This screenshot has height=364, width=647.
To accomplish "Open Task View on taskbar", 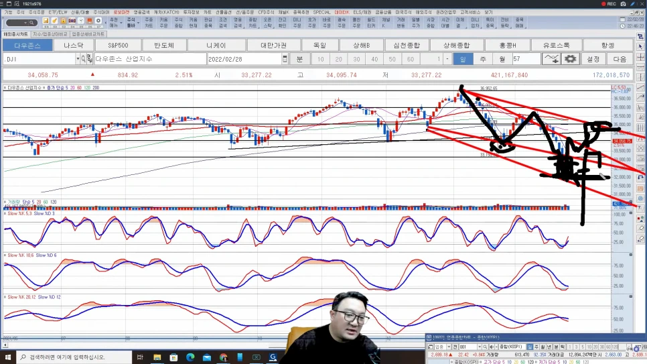I will (x=140, y=357).
